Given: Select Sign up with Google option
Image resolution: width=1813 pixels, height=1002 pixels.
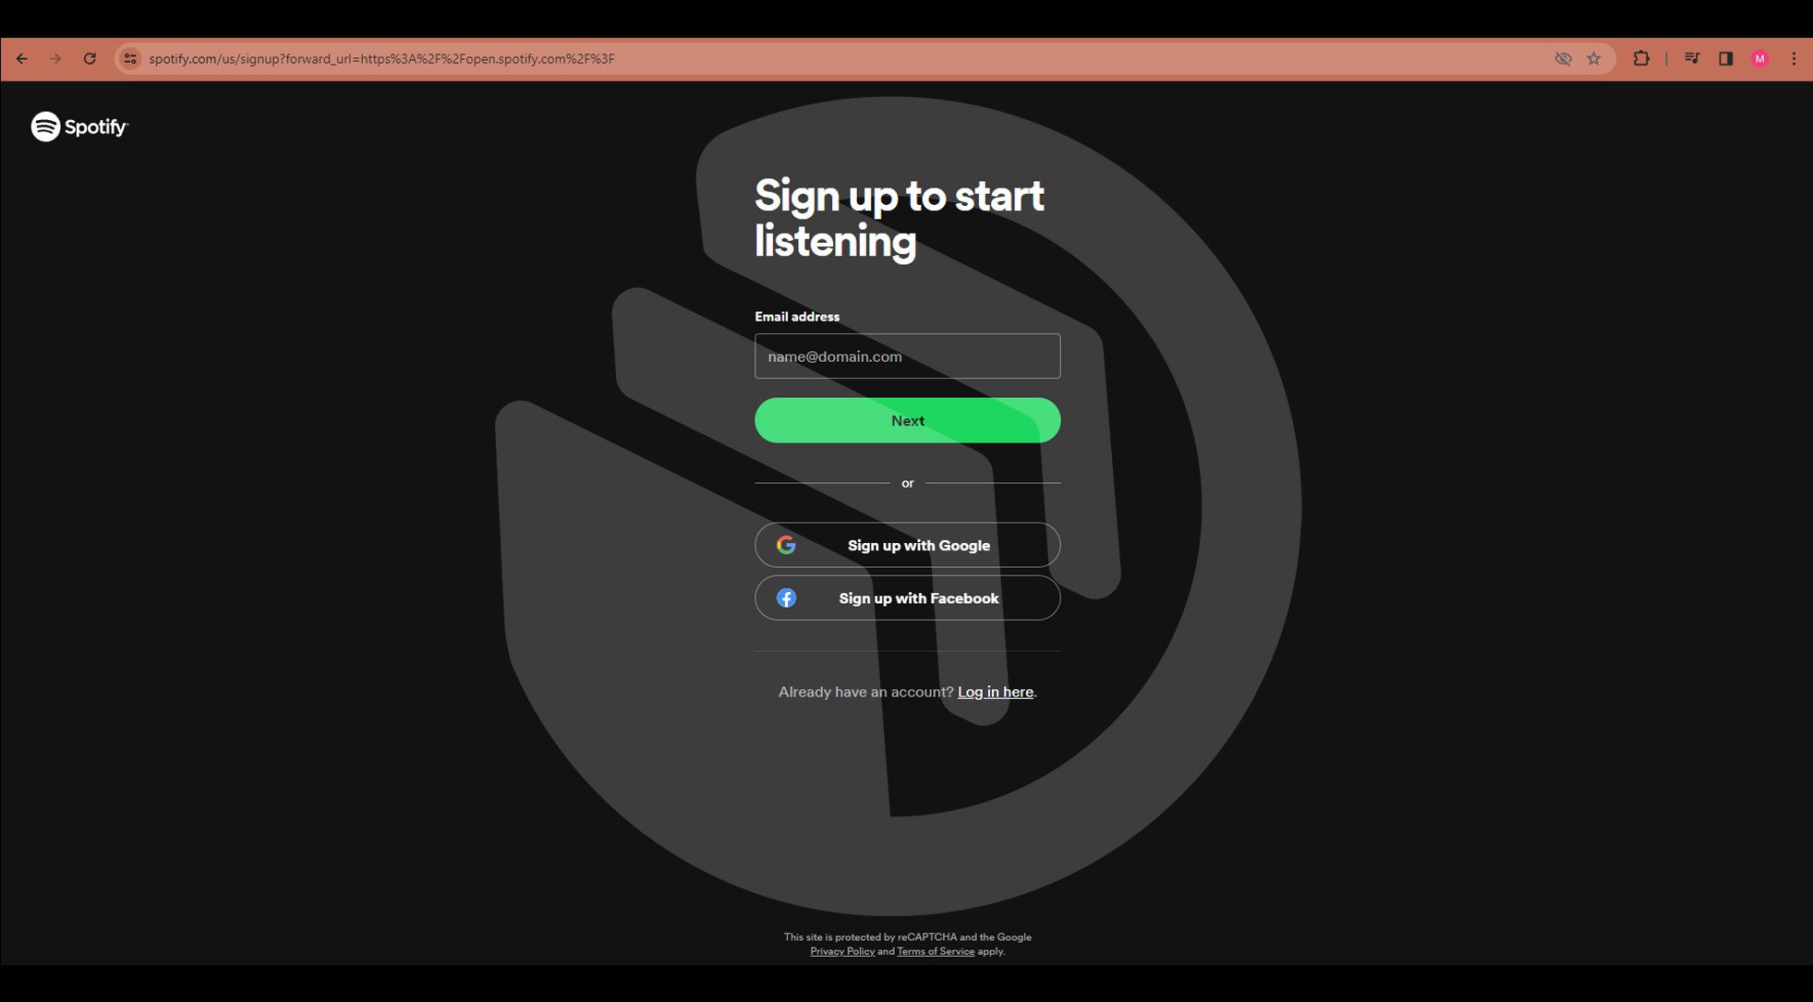Looking at the screenshot, I should [907, 544].
